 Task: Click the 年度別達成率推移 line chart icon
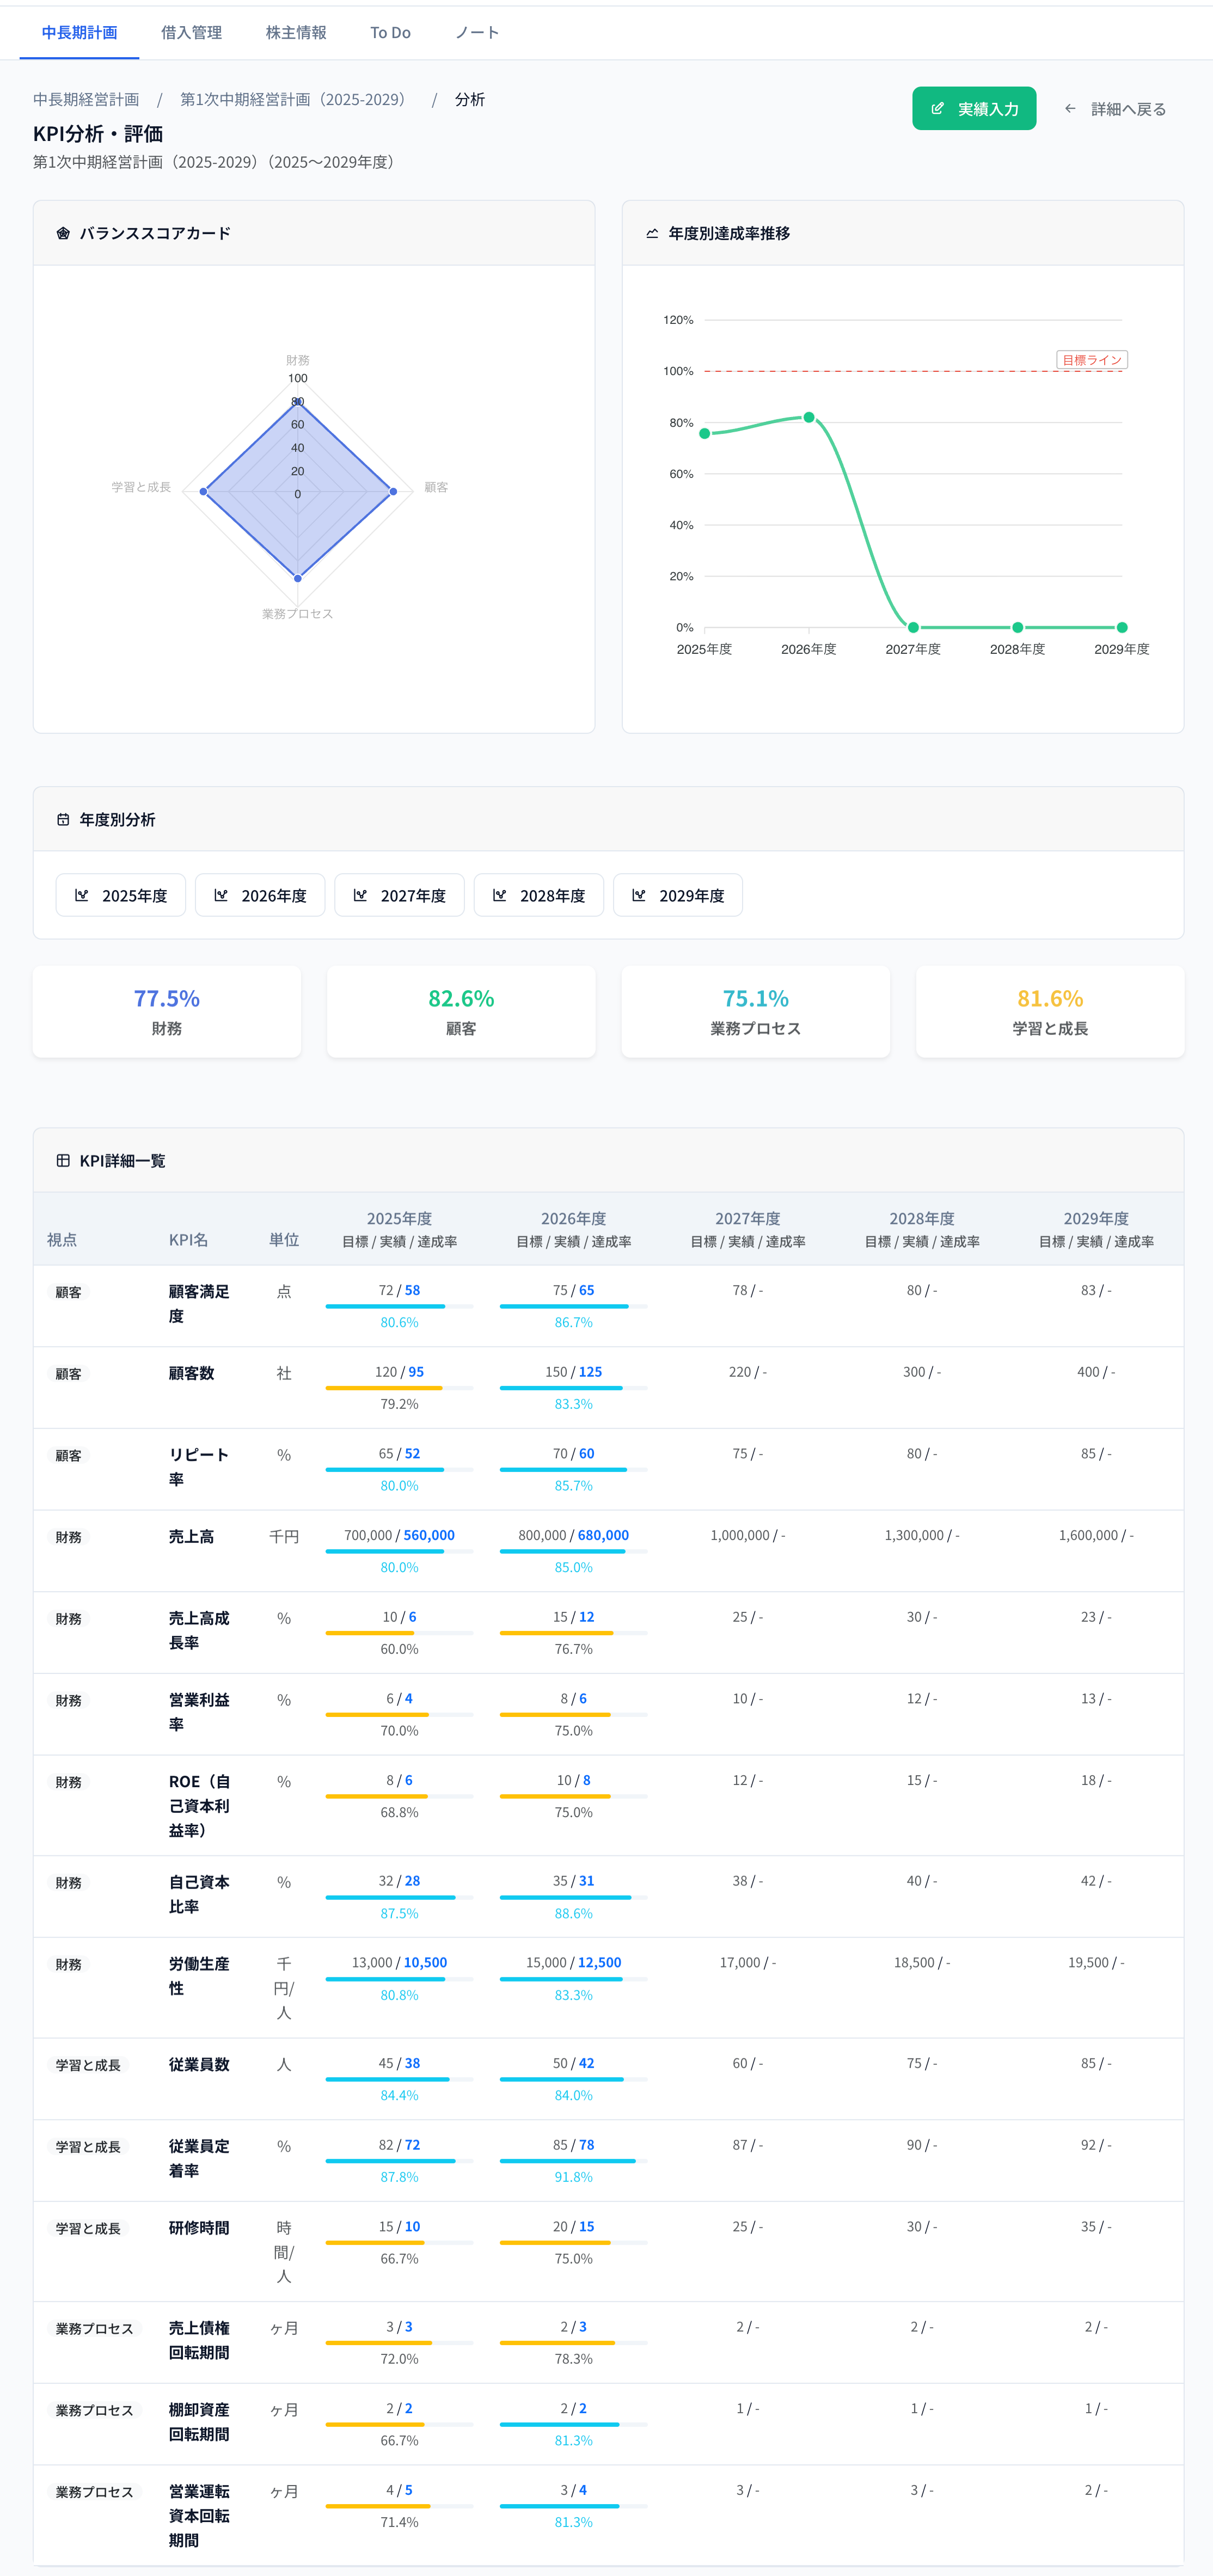pyautogui.click(x=652, y=233)
